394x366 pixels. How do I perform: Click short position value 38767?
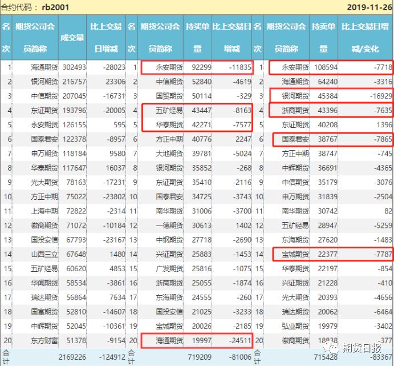point(328,139)
